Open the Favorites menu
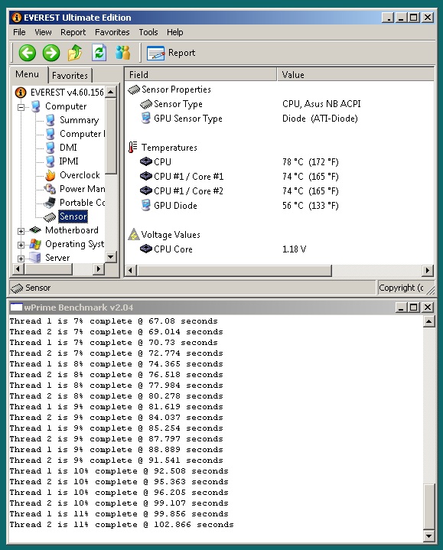443x550 pixels. coord(112,32)
